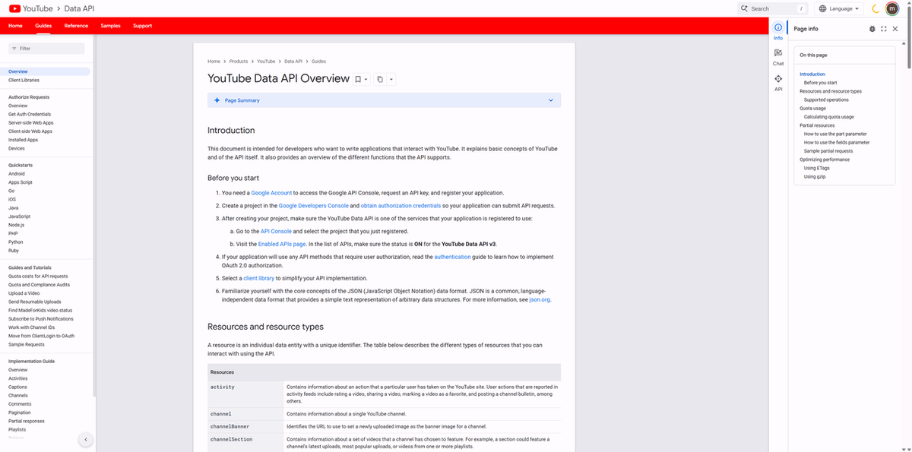Jump to Using gzip in outline
This screenshot has height=452, width=912.
[x=815, y=176]
